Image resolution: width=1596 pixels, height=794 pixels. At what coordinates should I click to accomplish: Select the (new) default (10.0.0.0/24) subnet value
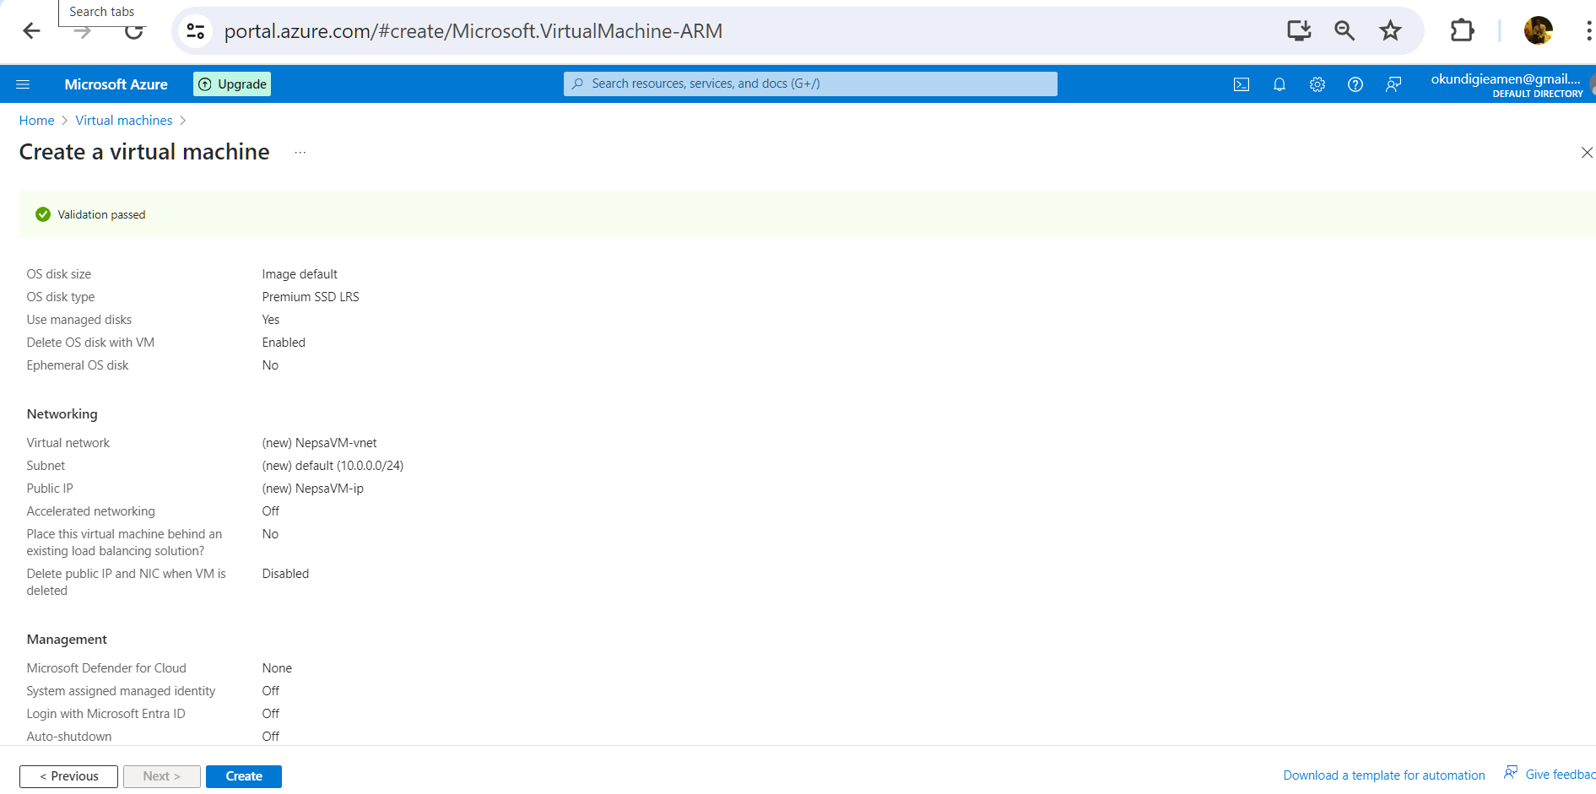click(333, 466)
